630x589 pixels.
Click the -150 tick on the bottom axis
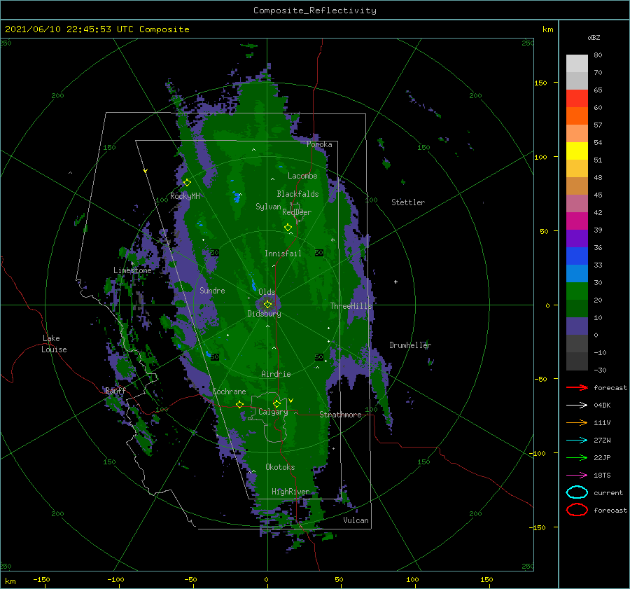[x=41, y=579]
